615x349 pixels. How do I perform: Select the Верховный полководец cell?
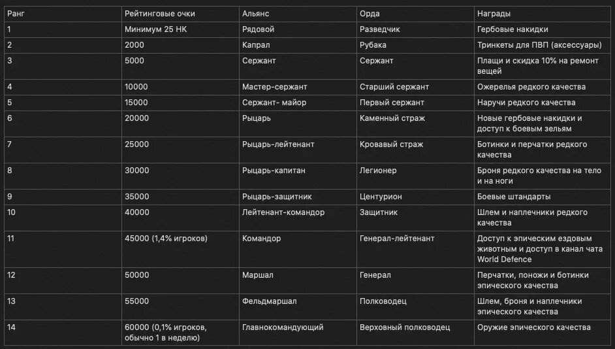point(415,333)
